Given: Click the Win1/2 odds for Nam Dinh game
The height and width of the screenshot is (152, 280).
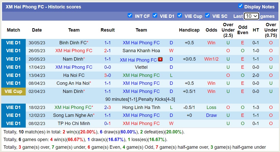Looking at the screenshot, I should 211,59.
